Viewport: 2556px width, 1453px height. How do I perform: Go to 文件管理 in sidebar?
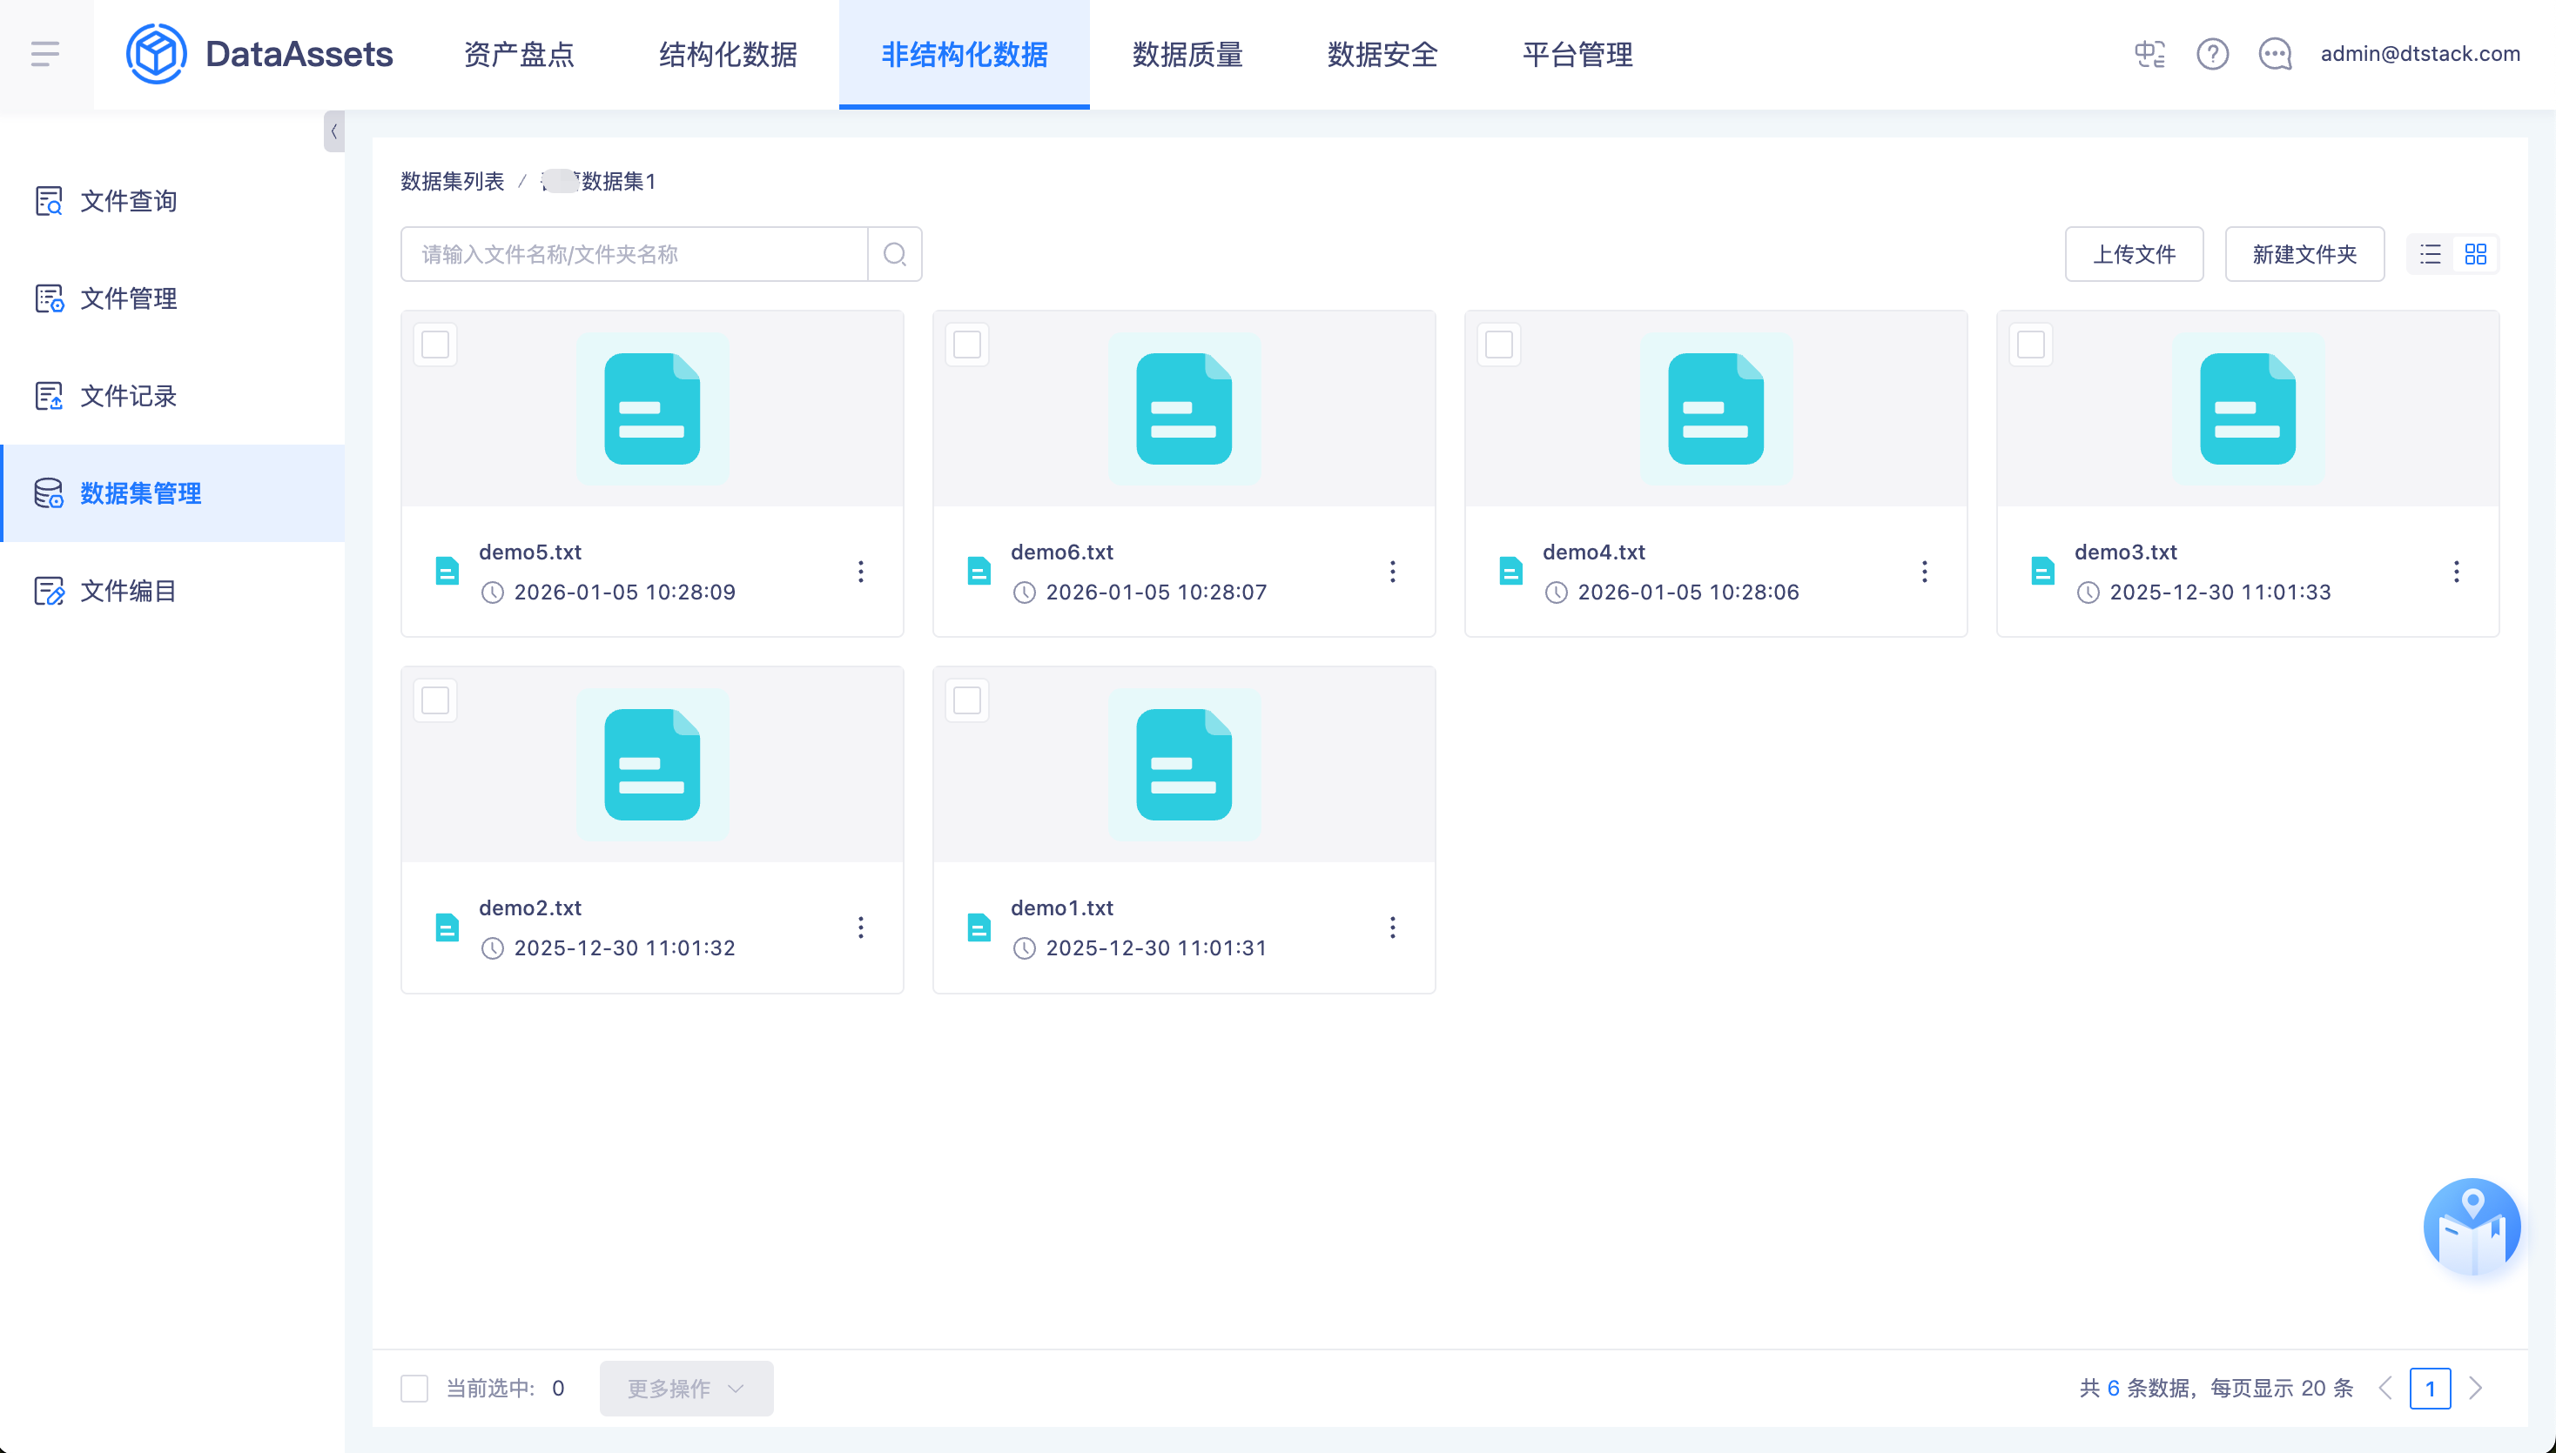128,298
